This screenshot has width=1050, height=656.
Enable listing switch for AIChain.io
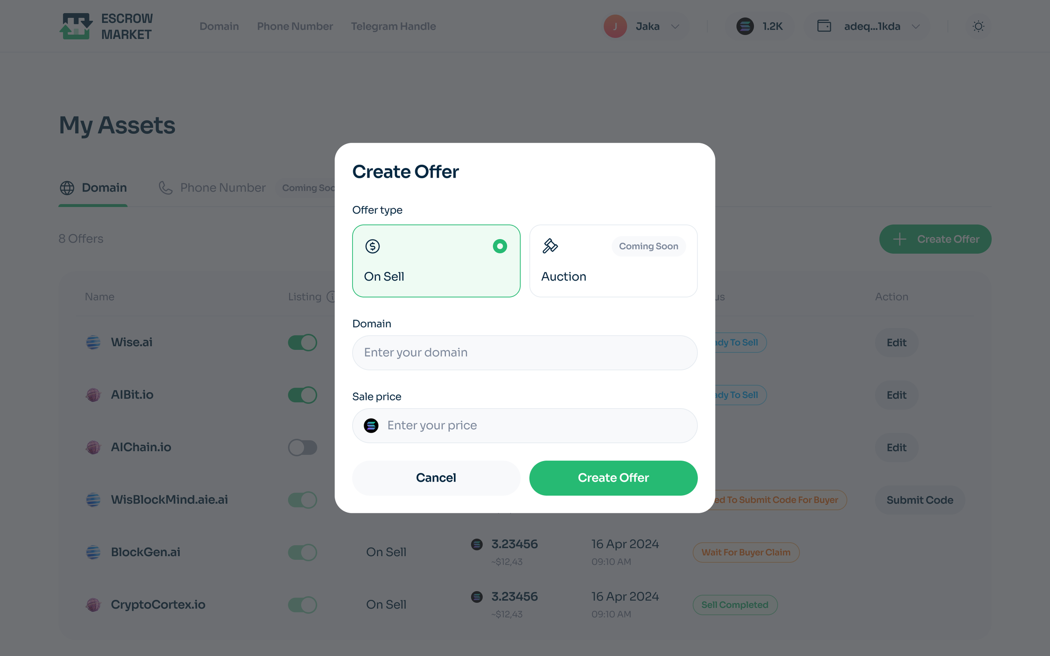click(302, 447)
